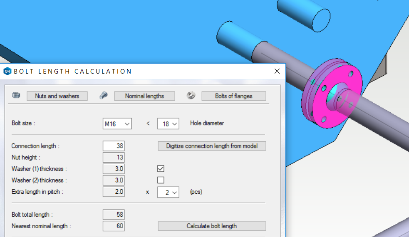Open the Nominal lengths section
Image resolution: width=409 pixels, height=237 pixels.
click(x=144, y=96)
